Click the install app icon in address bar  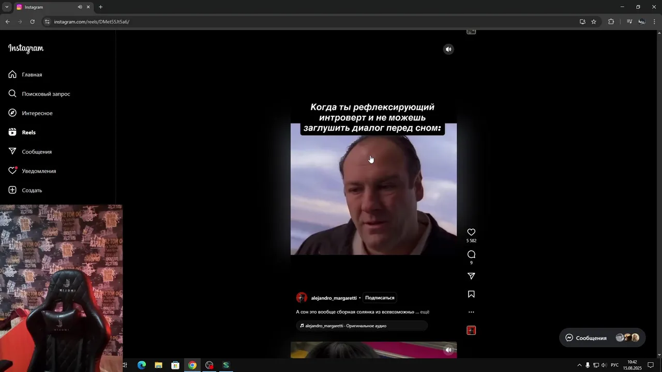tap(582, 22)
